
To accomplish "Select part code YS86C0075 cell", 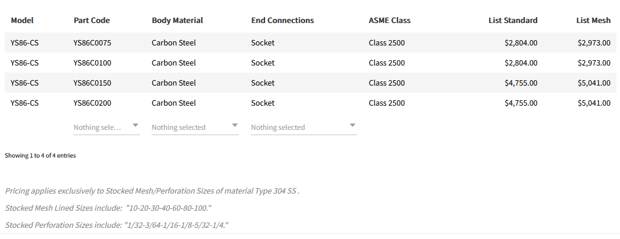I will (92, 42).
